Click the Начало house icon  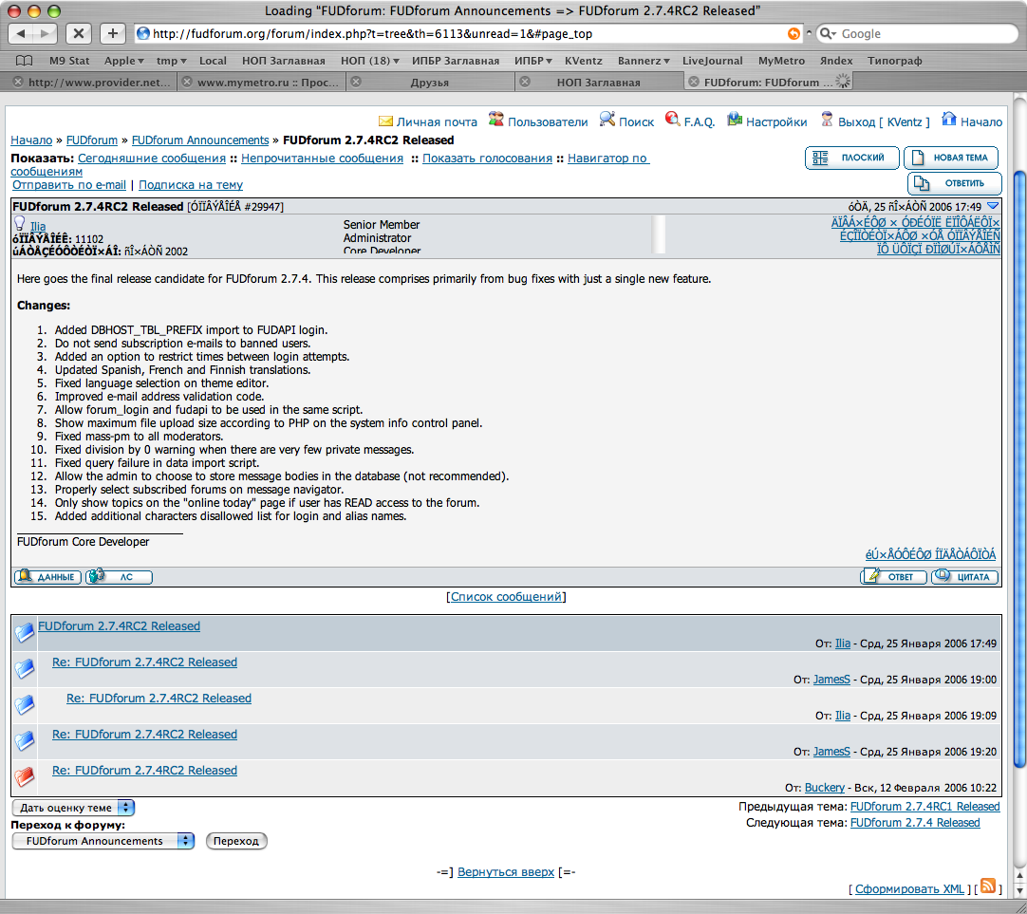949,120
